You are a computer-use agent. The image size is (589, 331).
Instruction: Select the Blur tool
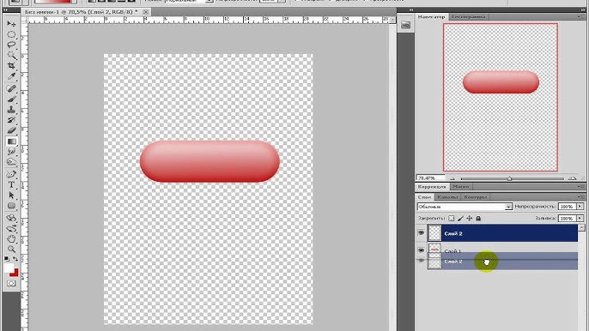[11, 152]
